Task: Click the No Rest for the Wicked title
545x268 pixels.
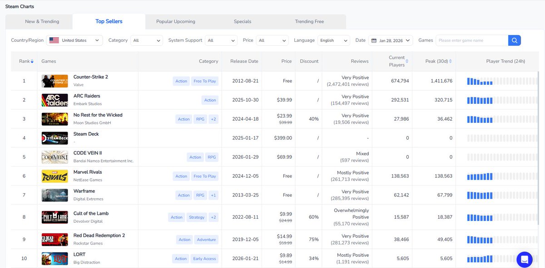Action: (98, 115)
